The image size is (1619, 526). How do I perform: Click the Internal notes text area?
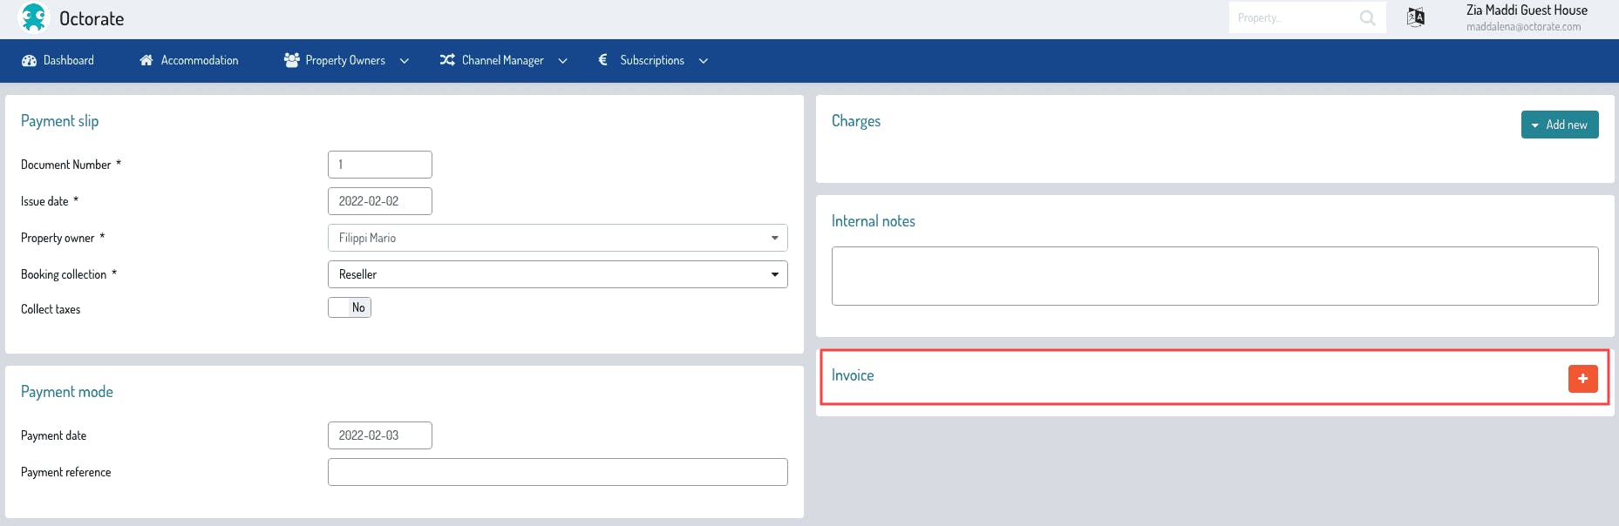1214,276
